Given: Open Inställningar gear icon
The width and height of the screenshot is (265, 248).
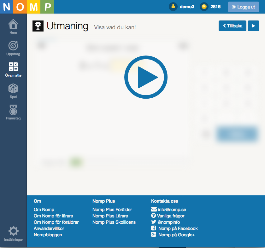Looking at the screenshot, I should pyautogui.click(x=13, y=231).
